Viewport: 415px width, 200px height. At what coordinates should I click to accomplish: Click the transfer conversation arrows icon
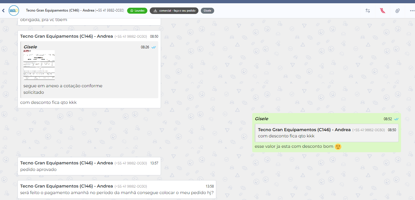coord(367,11)
